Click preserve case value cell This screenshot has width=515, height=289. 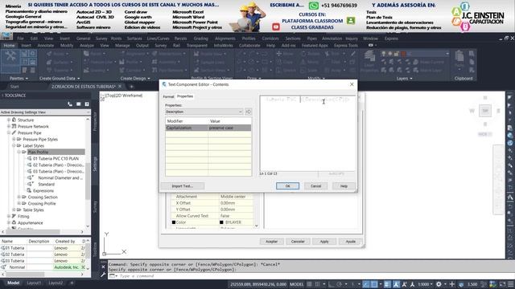(229, 128)
